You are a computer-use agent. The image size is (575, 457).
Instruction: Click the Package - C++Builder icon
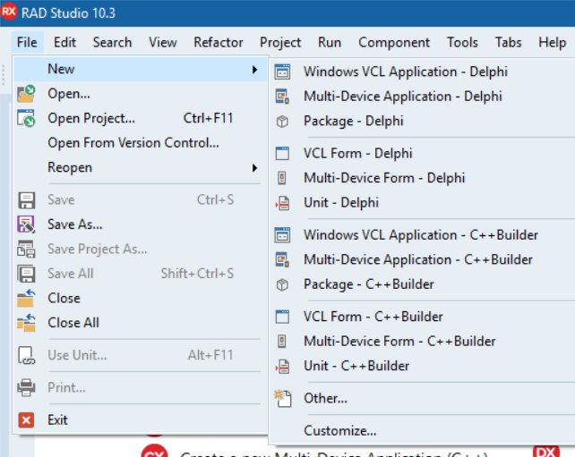point(283,284)
